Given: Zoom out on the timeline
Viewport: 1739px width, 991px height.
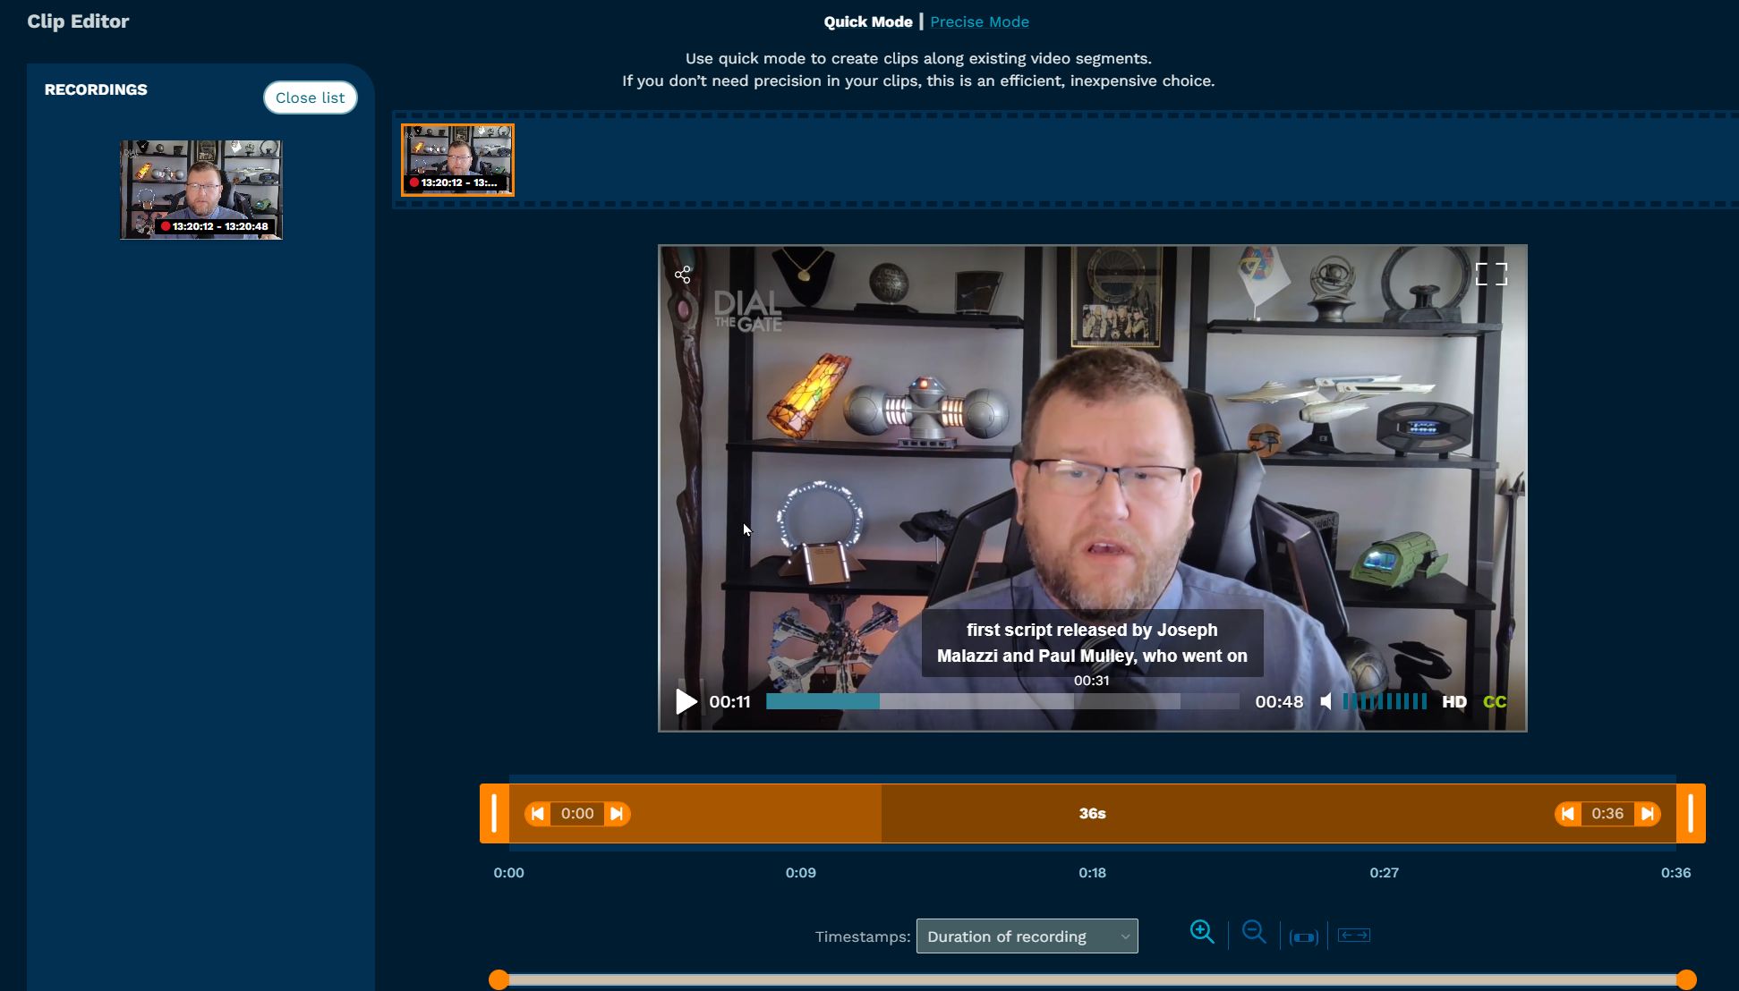Looking at the screenshot, I should tap(1254, 932).
